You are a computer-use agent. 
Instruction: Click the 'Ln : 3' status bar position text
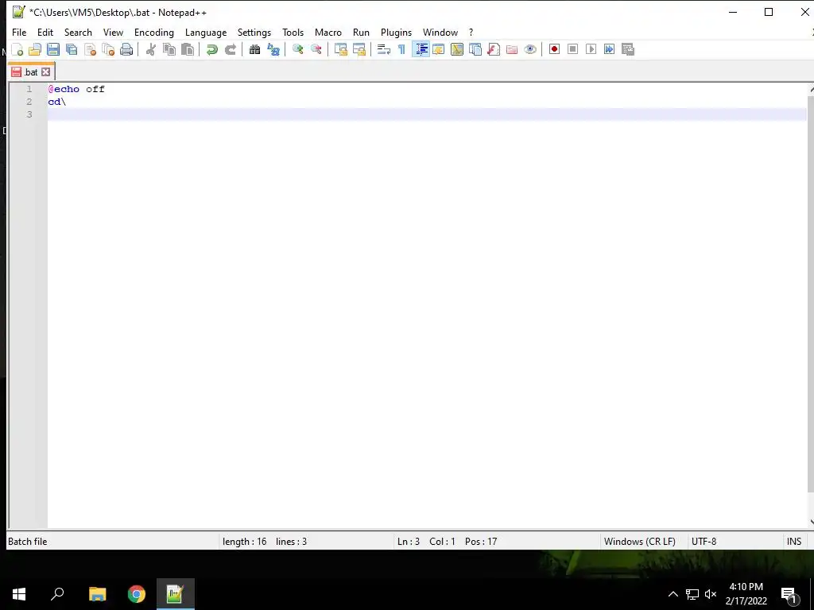[x=408, y=542]
